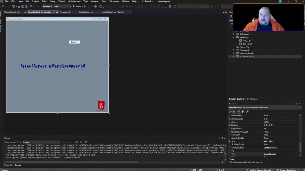
Task: Expand the MinimumSize property
Action: (x=230, y=119)
